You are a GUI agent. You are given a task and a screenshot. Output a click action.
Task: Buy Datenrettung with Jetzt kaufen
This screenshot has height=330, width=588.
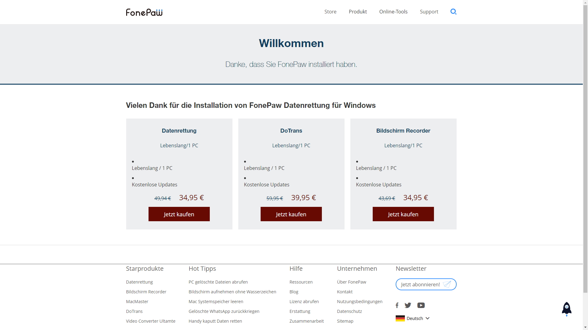coord(179,214)
